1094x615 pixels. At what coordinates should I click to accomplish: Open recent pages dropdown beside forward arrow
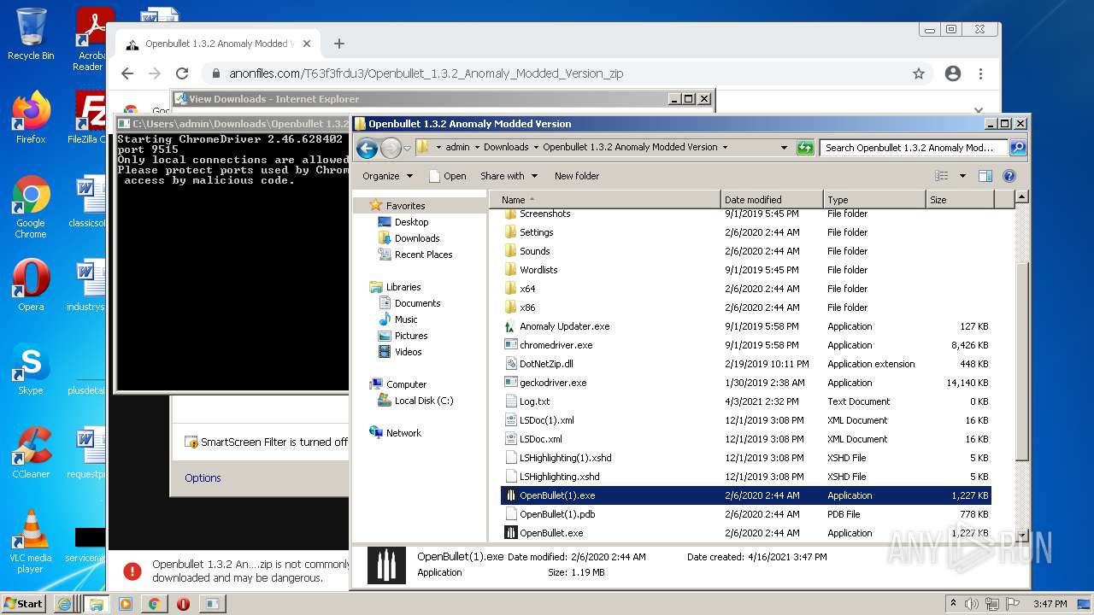[407, 149]
